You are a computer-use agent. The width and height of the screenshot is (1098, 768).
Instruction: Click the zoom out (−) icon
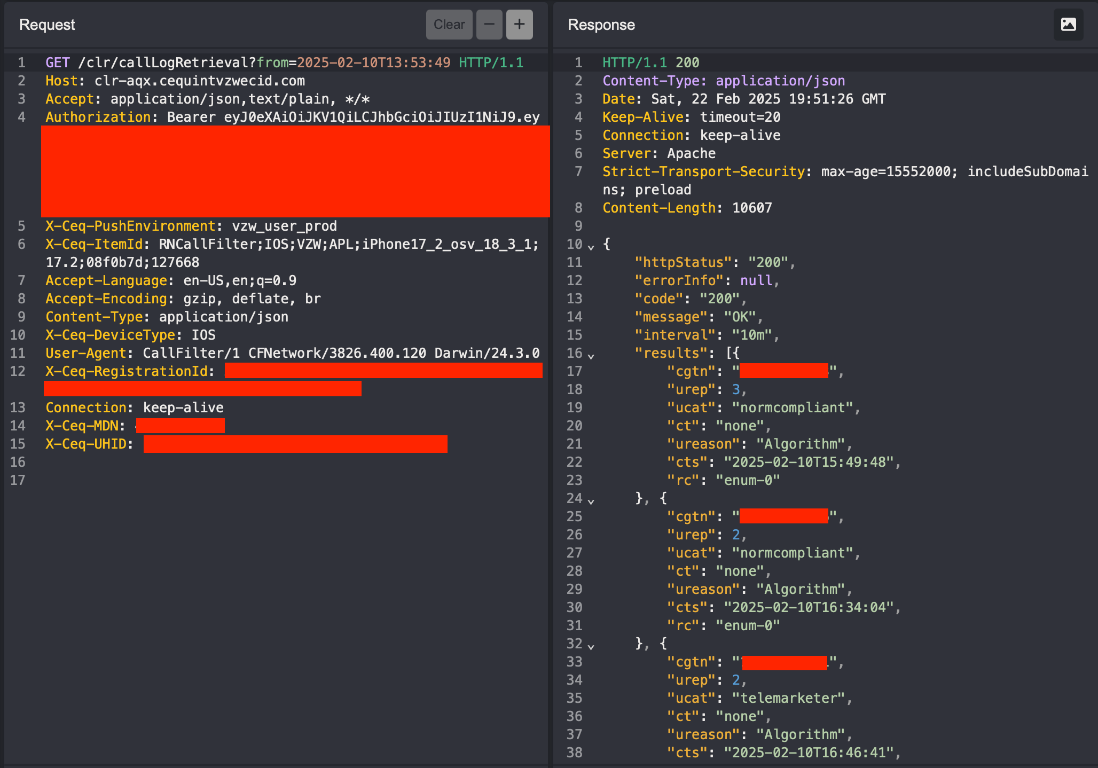pos(489,24)
